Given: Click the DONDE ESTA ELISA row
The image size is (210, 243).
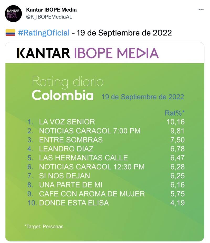Looking at the screenshot, I should (x=74, y=203).
